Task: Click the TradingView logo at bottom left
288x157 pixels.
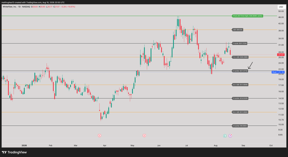Action: [x=14, y=152]
